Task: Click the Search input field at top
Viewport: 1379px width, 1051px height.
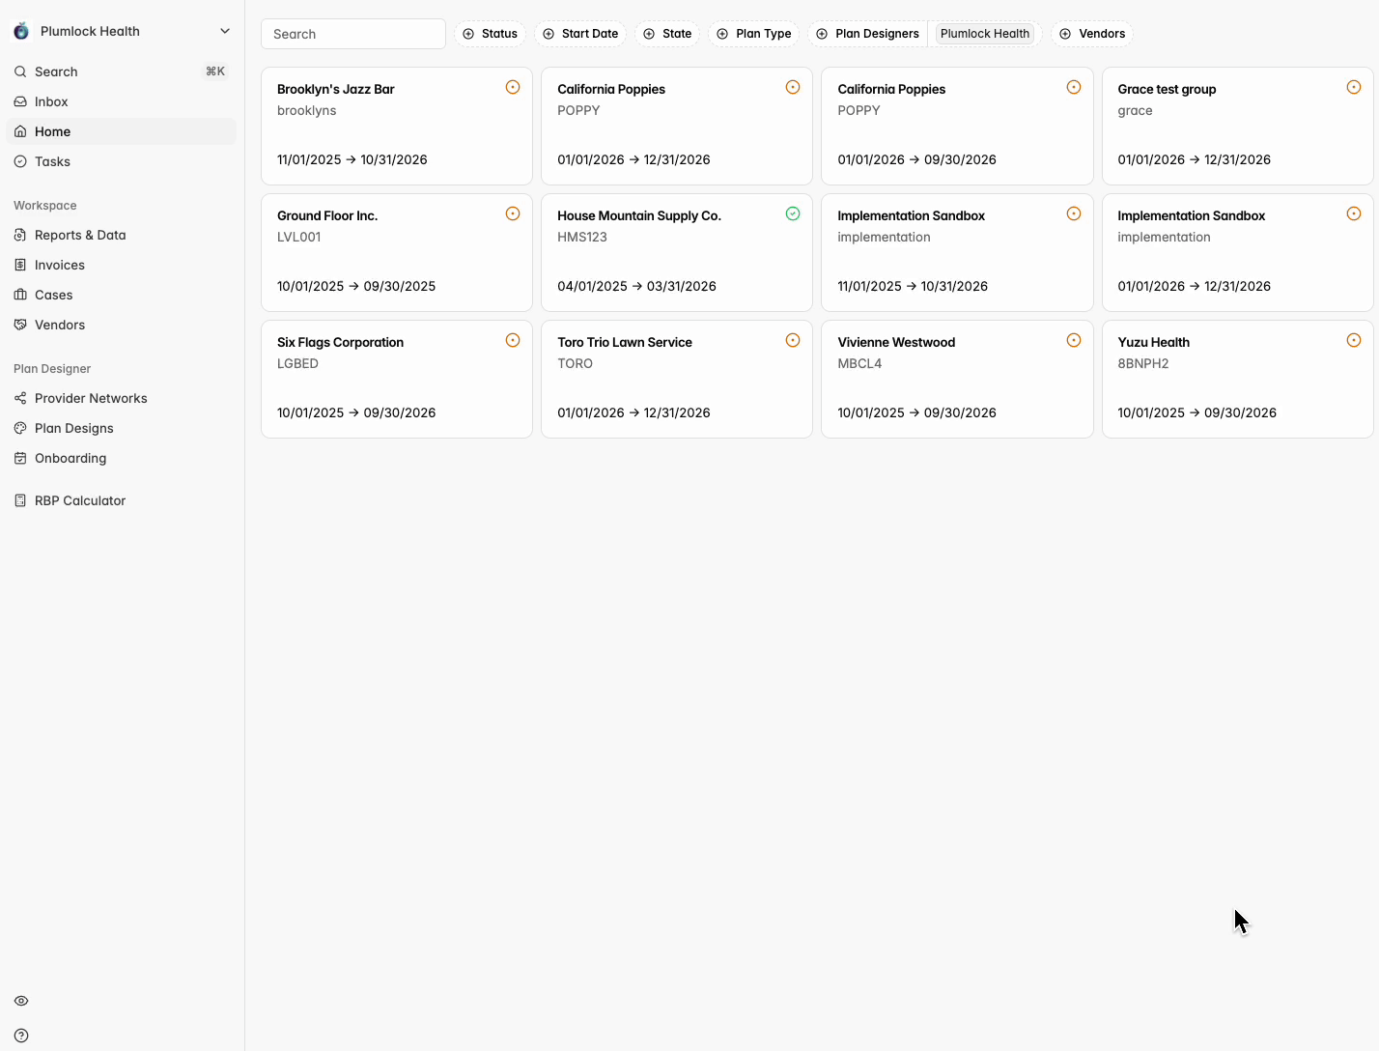Action: 353,34
